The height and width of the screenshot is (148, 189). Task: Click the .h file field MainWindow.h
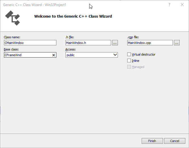click(88, 43)
